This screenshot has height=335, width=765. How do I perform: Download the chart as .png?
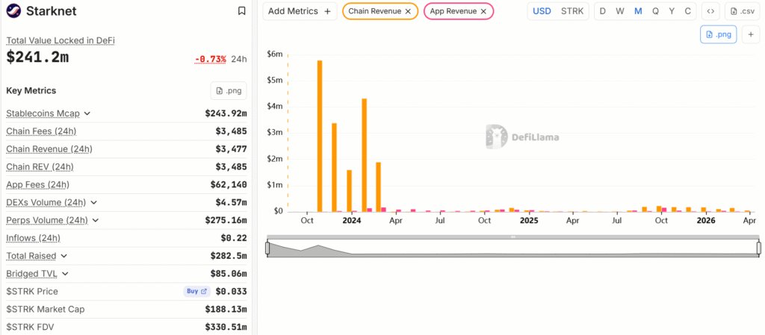[719, 34]
